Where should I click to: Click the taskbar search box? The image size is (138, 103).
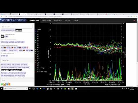[16, 89]
